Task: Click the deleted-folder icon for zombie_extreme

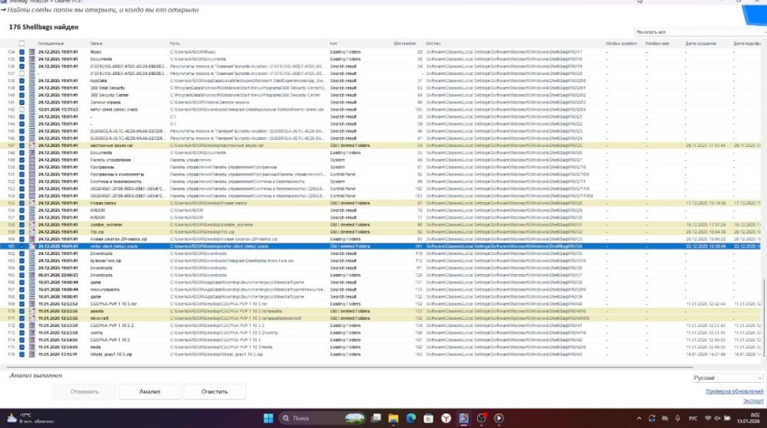Action: [x=31, y=225]
